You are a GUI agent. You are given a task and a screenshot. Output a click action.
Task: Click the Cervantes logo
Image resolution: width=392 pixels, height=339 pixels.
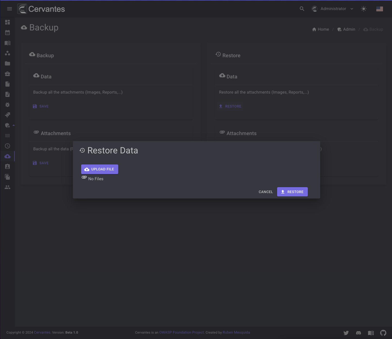[x=41, y=9]
